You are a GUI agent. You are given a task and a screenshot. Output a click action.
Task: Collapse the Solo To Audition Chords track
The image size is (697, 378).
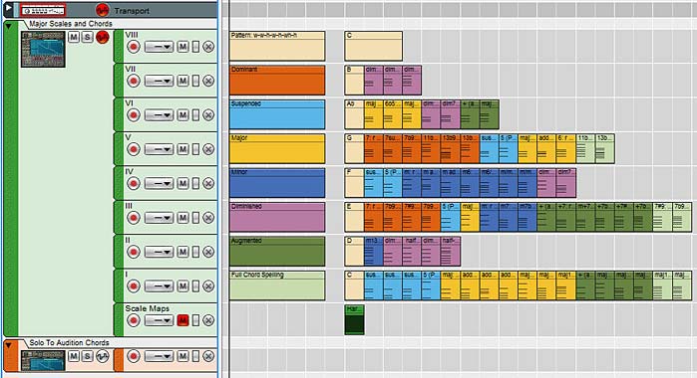pos(8,345)
